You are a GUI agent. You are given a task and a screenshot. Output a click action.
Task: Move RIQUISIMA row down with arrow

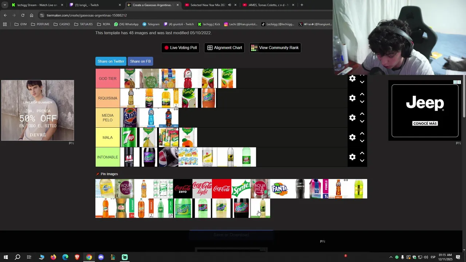pyautogui.click(x=362, y=102)
